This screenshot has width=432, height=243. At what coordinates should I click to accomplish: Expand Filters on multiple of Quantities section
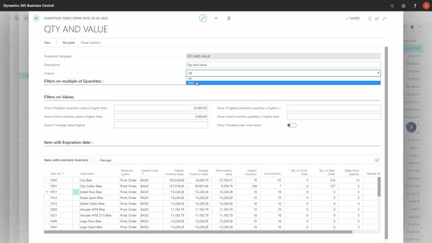[74, 81]
